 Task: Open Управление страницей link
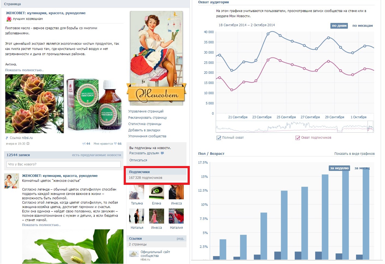146,111
